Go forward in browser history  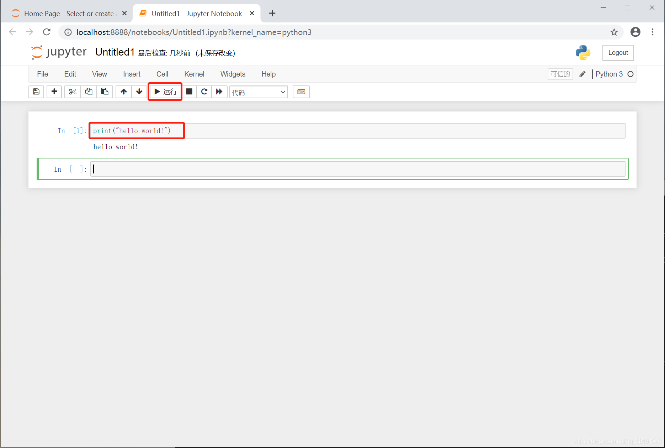pos(30,32)
